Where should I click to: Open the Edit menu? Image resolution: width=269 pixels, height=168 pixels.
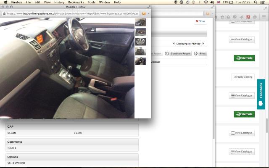[x=37, y=2]
